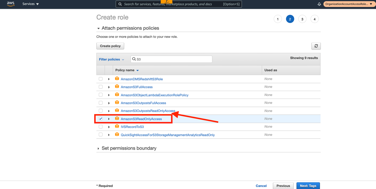This screenshot has width=376, height=189.
Task: Expand the AmazonDMSRedshiftS3Role row details
Action: (x=109, y=79)
